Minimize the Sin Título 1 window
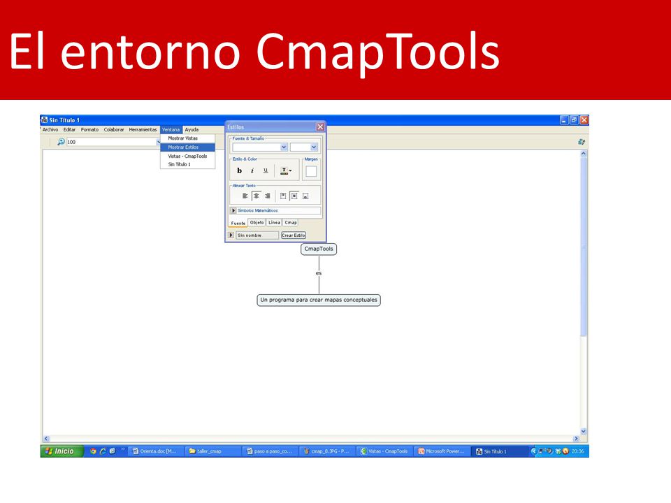The width and height of the screenshot is (671, 503). (x=564, y=120)
